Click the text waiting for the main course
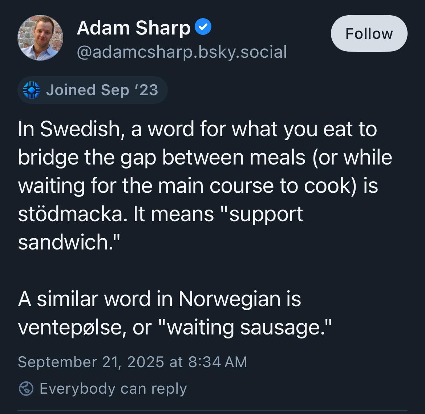This screenshot has width=425, height=414. [146, 186]
